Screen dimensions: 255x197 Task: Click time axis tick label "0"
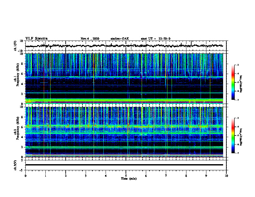pyautogui.click(x=25, y=176)
